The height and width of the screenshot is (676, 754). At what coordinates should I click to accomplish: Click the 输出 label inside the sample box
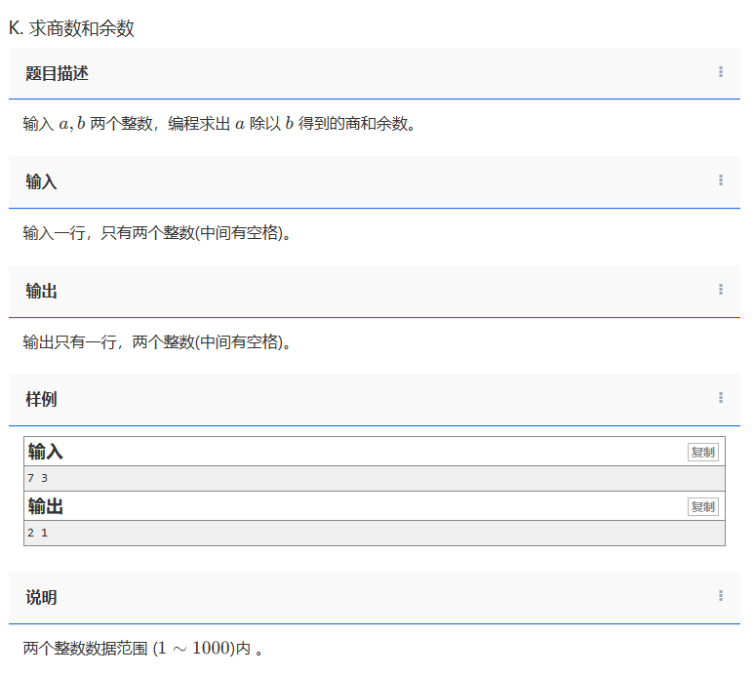pyautogui.click(x=46, y=506)
